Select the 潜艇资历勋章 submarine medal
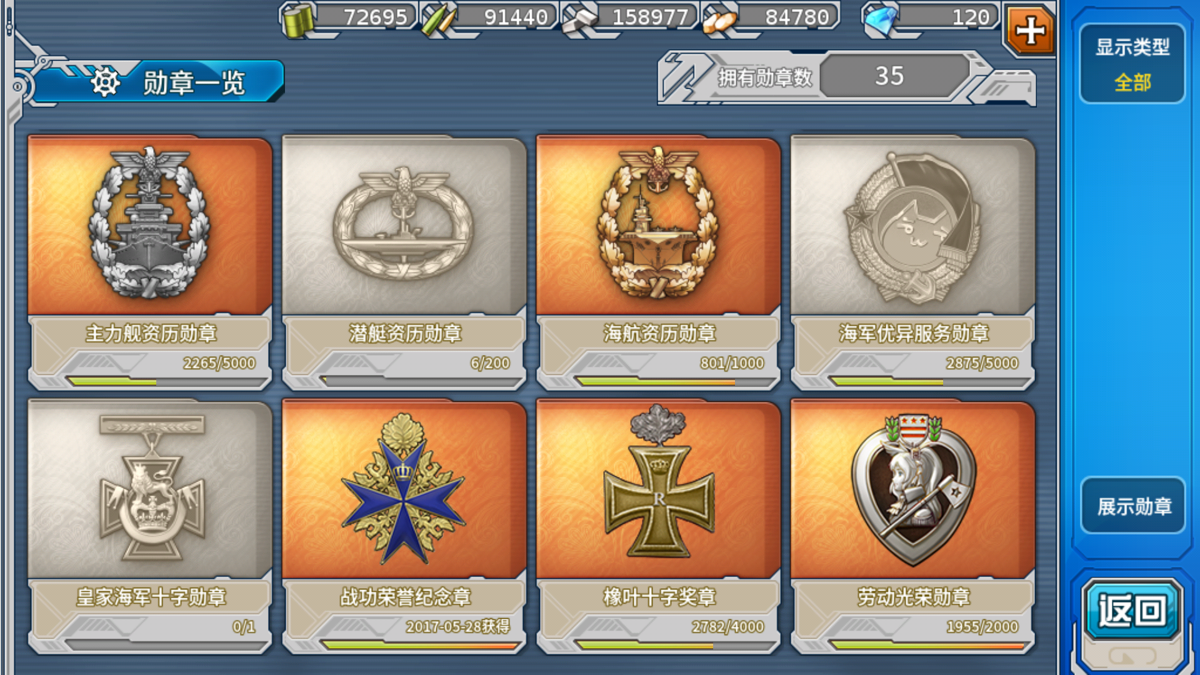This screenshot has height=675, width=1200. point(404,262)
